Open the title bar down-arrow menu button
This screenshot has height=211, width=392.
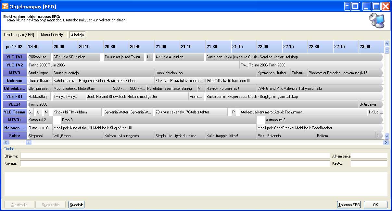[348, 6]
